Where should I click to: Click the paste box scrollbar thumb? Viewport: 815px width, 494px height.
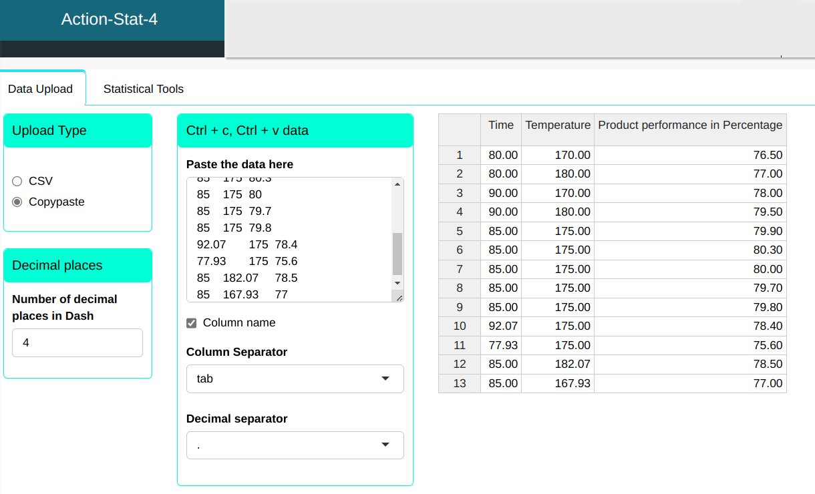pyautogui.click(x=397, y=254)
